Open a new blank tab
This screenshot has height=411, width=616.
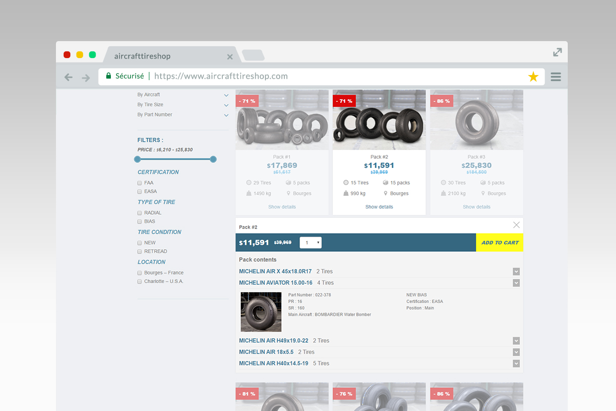tap(253, 55)
